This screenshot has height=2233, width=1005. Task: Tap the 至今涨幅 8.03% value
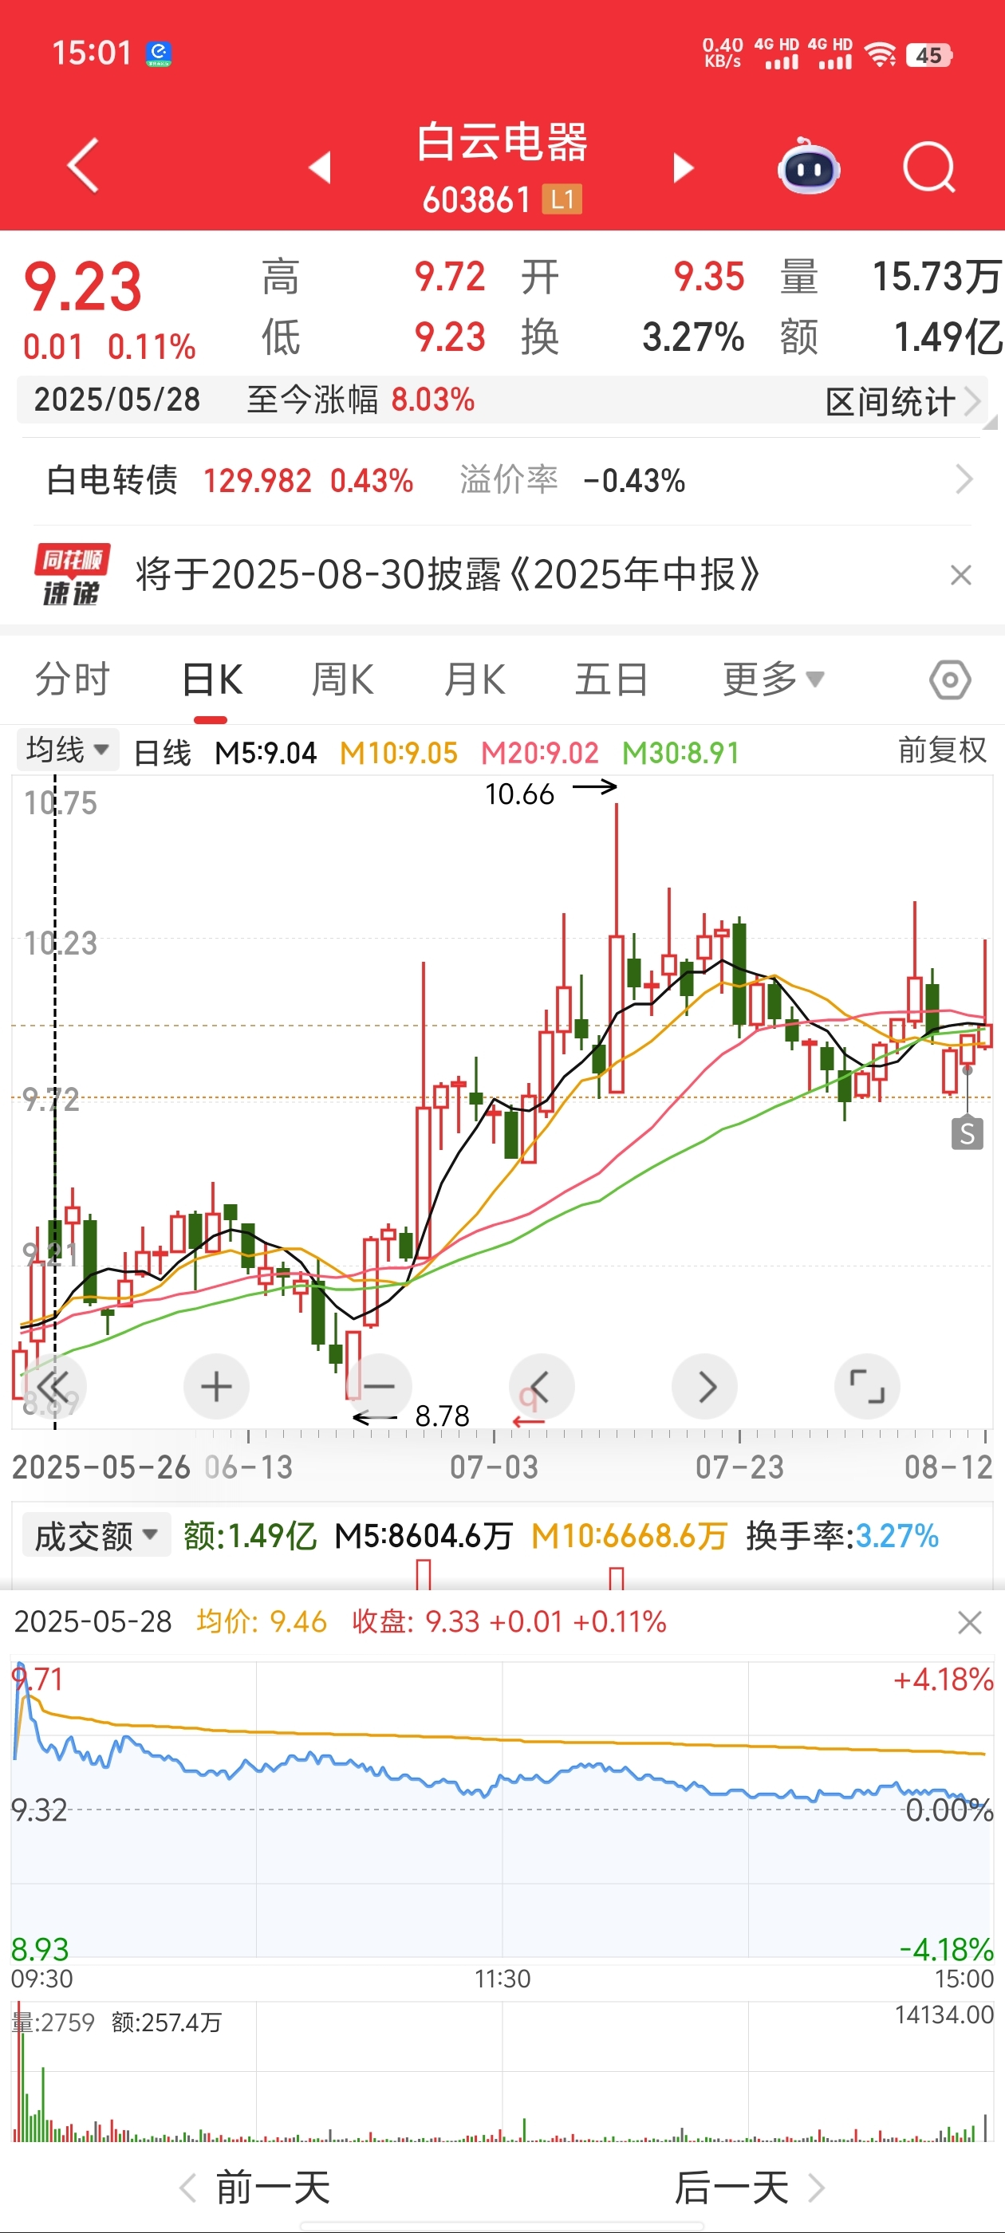(x=432, y=400)
